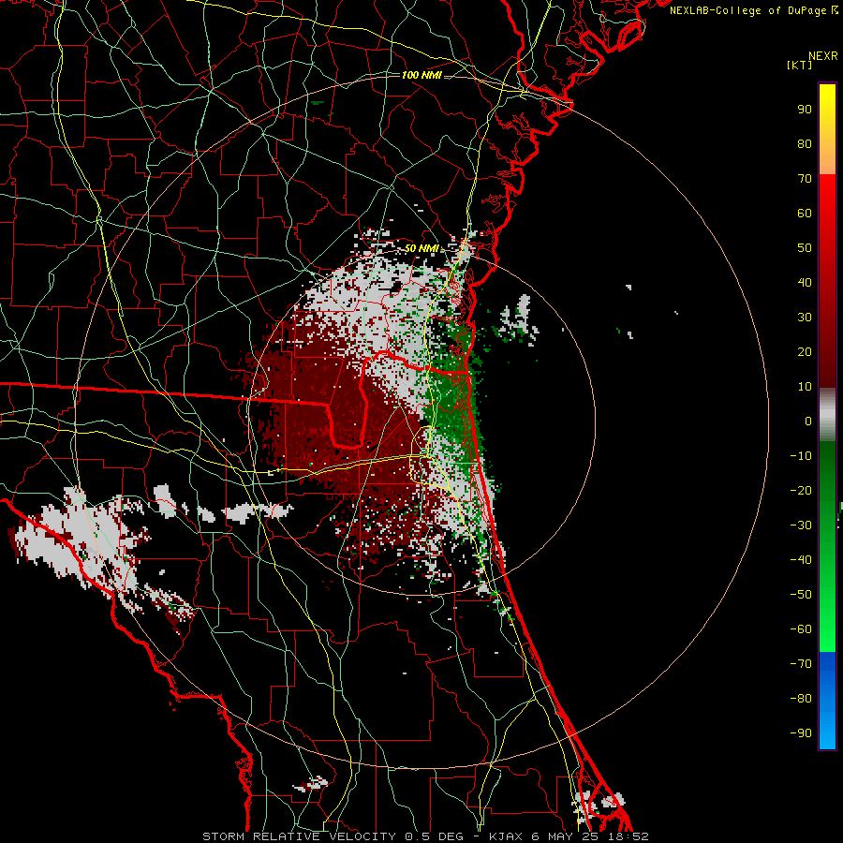This screenshot has height=843, width=843.
Task: Click the -90 value on the velocity scale
Action: (x=801, y=733)
